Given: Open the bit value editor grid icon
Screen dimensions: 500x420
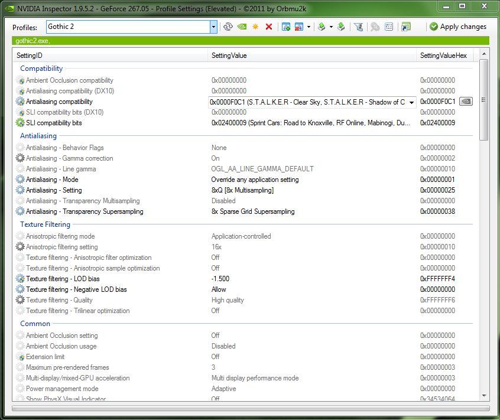Looking at the screenshot, I should coord(389,27).
